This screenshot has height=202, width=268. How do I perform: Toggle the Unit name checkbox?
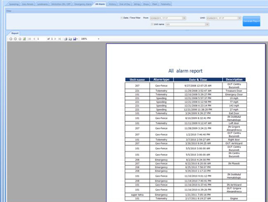click(152, 24)
